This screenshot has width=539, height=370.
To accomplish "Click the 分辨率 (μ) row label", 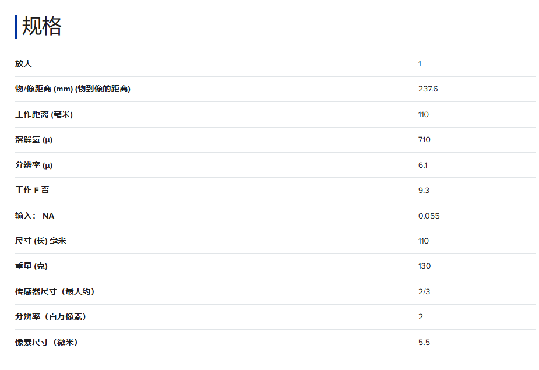I will 34,165.
